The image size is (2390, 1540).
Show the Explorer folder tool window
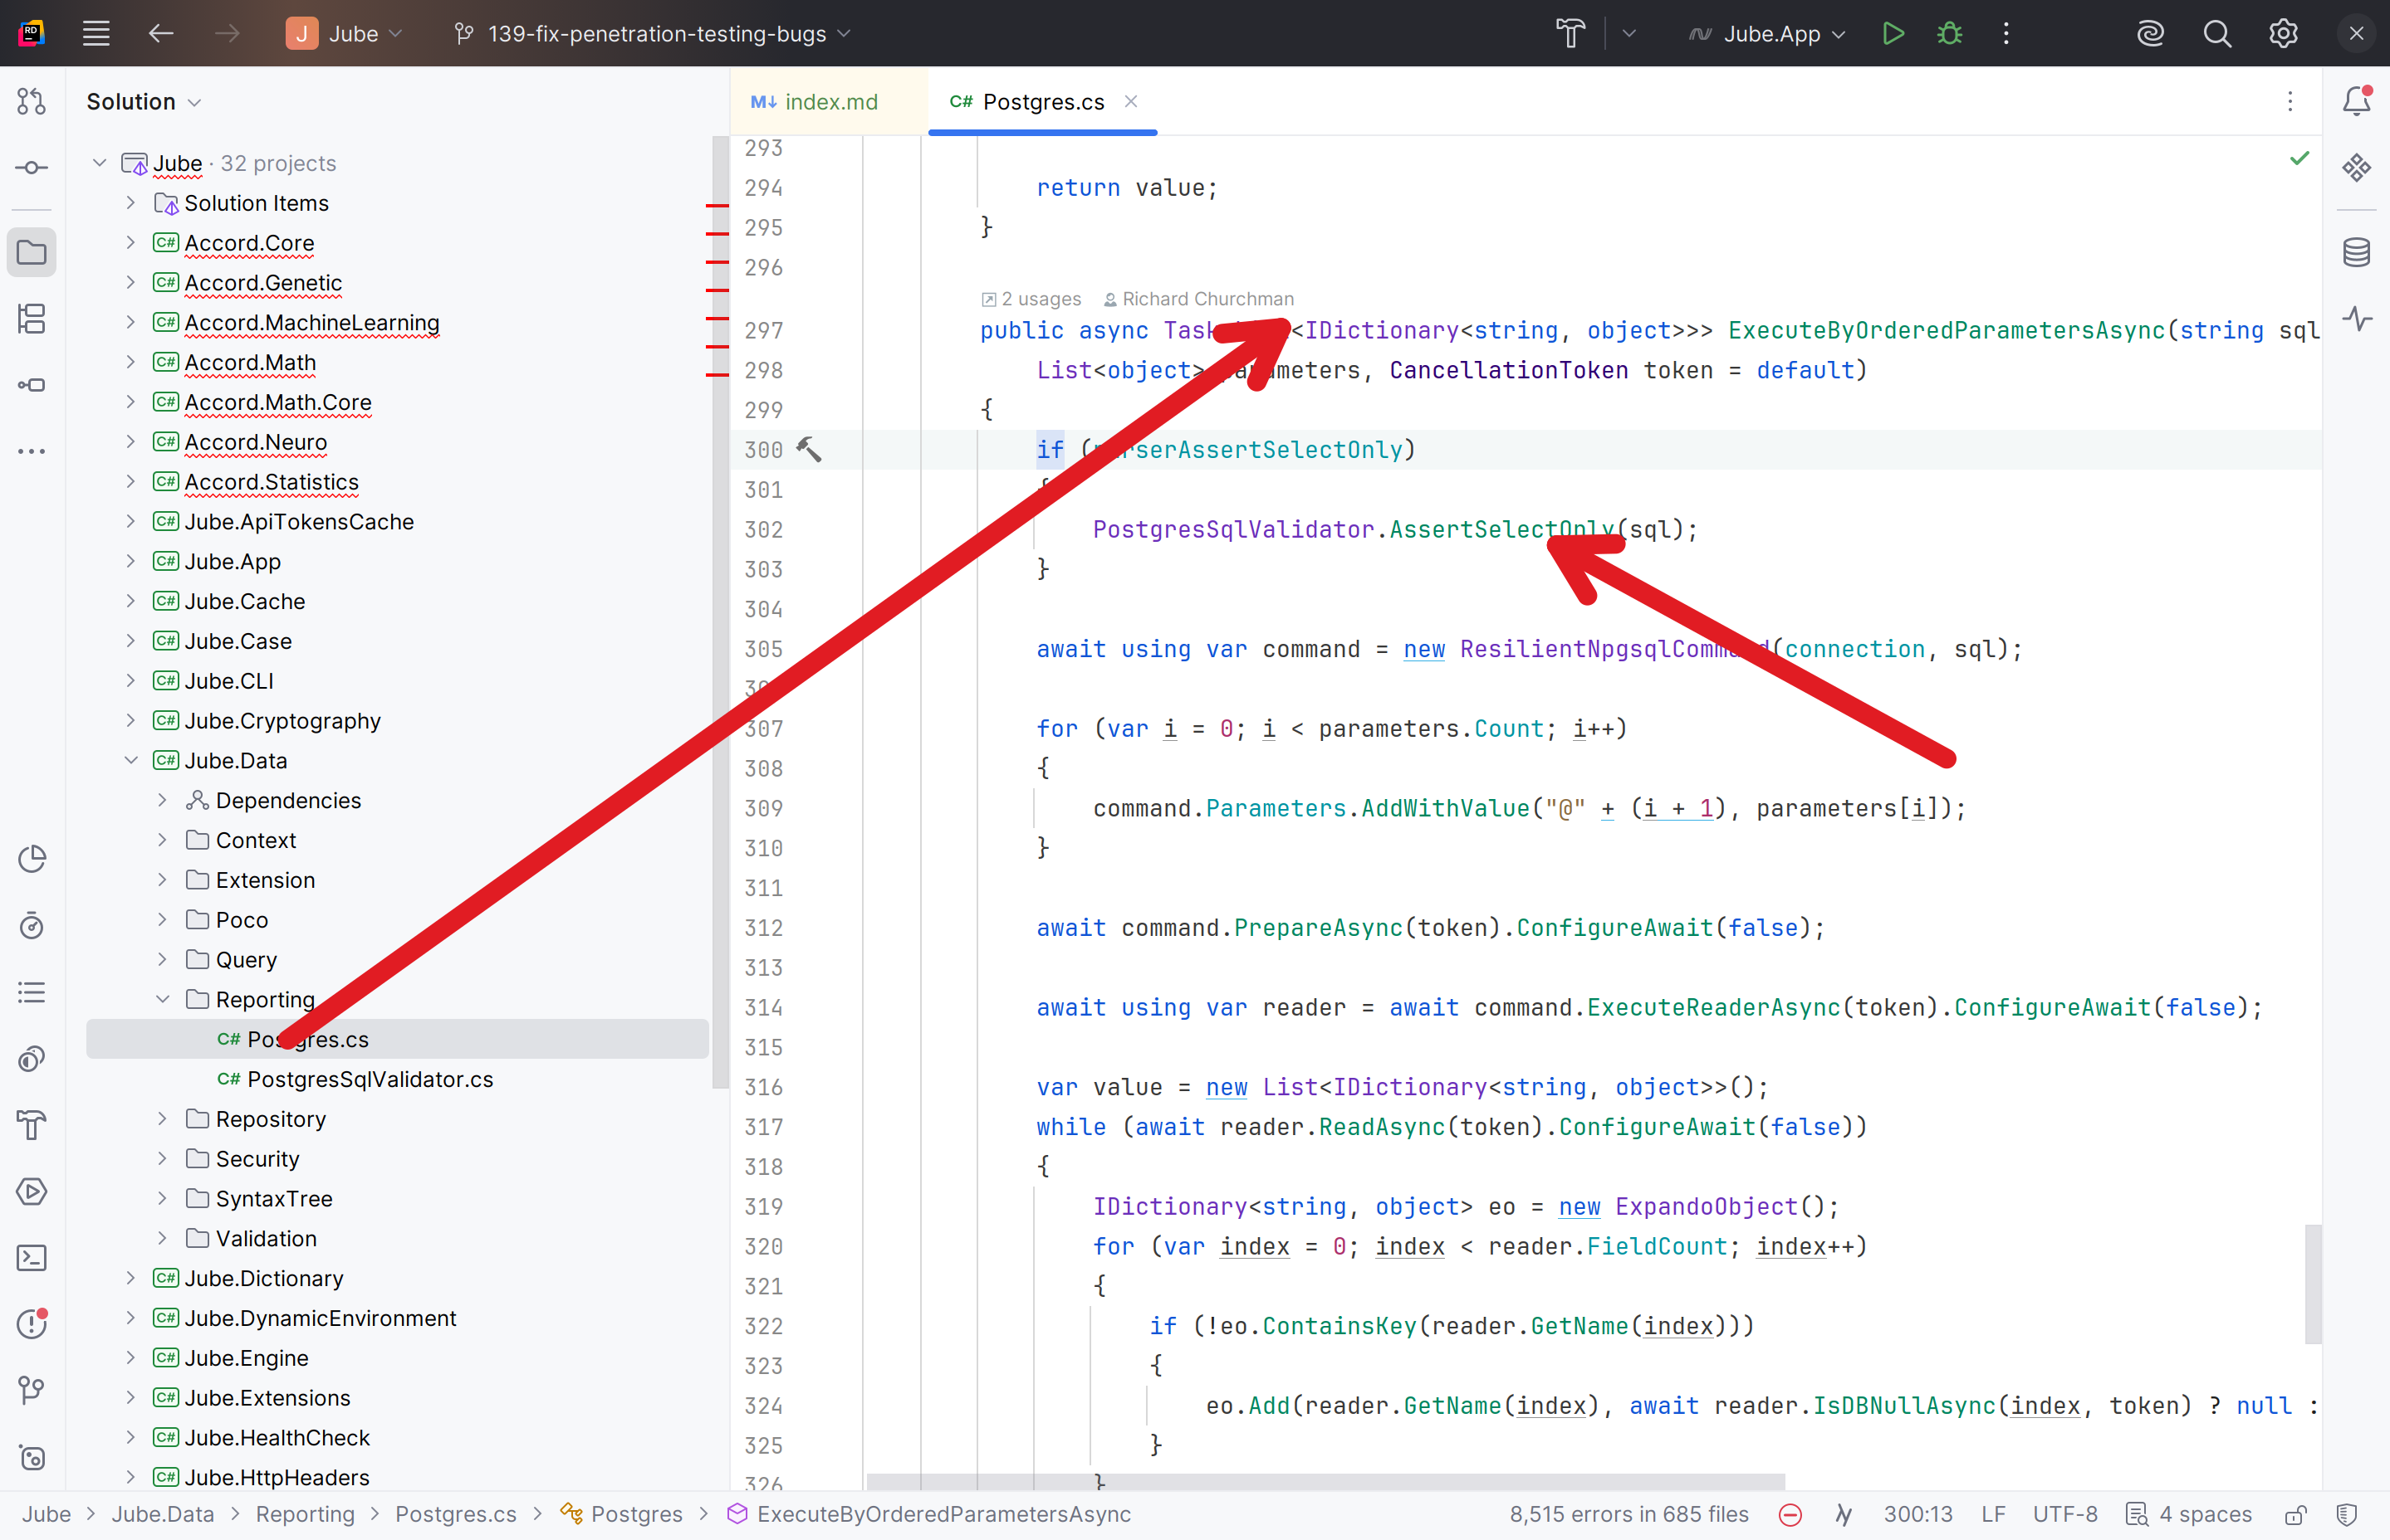pos(32,252)
